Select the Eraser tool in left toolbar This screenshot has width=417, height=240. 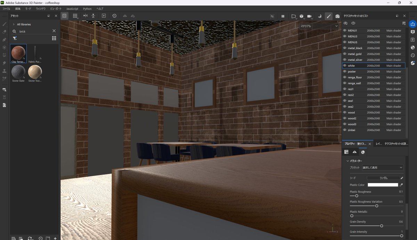click(x=4, y=32)
